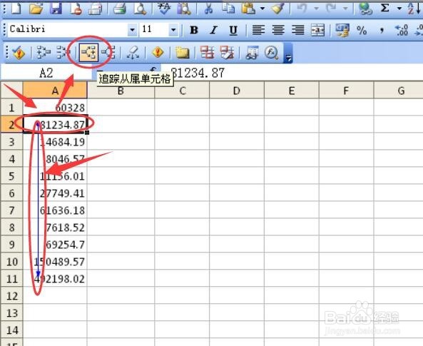
Task: Show the Watch Window
Action: click(253, 52)
